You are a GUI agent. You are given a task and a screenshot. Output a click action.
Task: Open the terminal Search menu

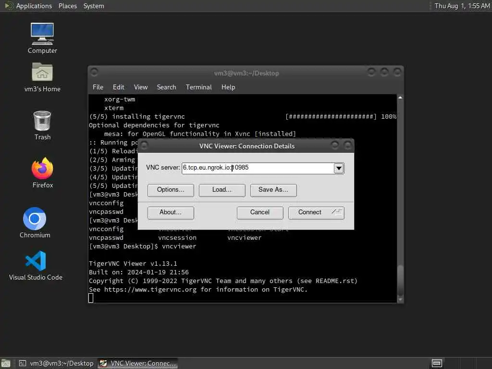(x=166, y=87)
